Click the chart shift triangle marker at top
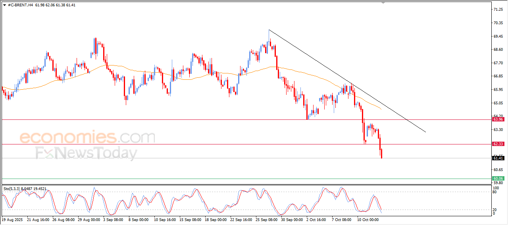The width and height of the screenshot is (508, 225). (383, 3)
